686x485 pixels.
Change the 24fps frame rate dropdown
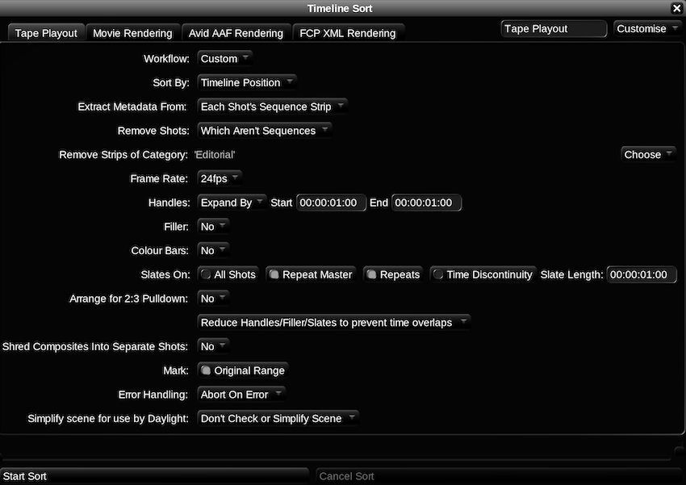[x=220, y=178]
